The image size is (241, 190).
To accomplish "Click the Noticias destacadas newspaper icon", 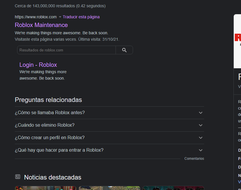I will point(18,177).
